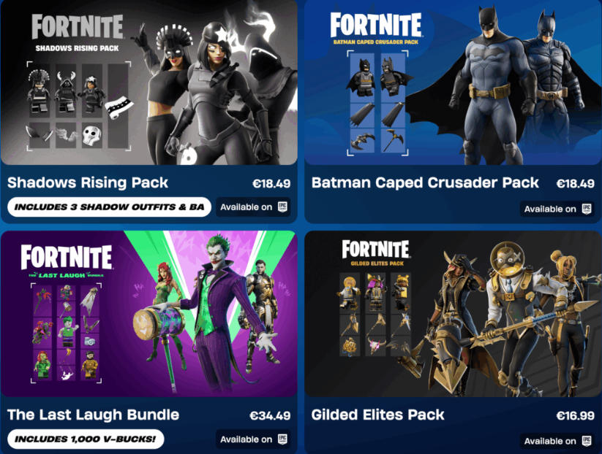Open the Shadows Rising Pack title
The width and height of the screenshot is (602, 454).
pos(88,182)
